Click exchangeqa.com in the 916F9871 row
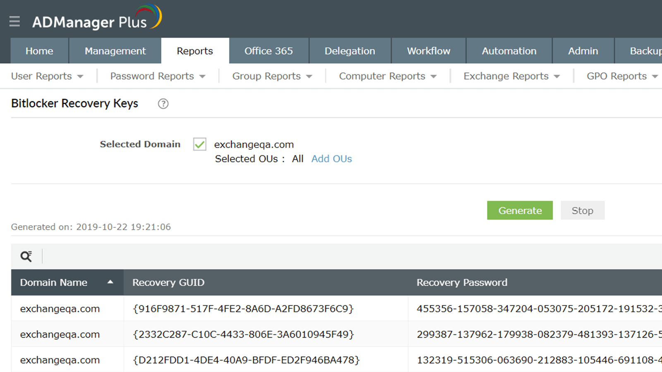Screen dimensions: 662x372 [x=60, y=309]
